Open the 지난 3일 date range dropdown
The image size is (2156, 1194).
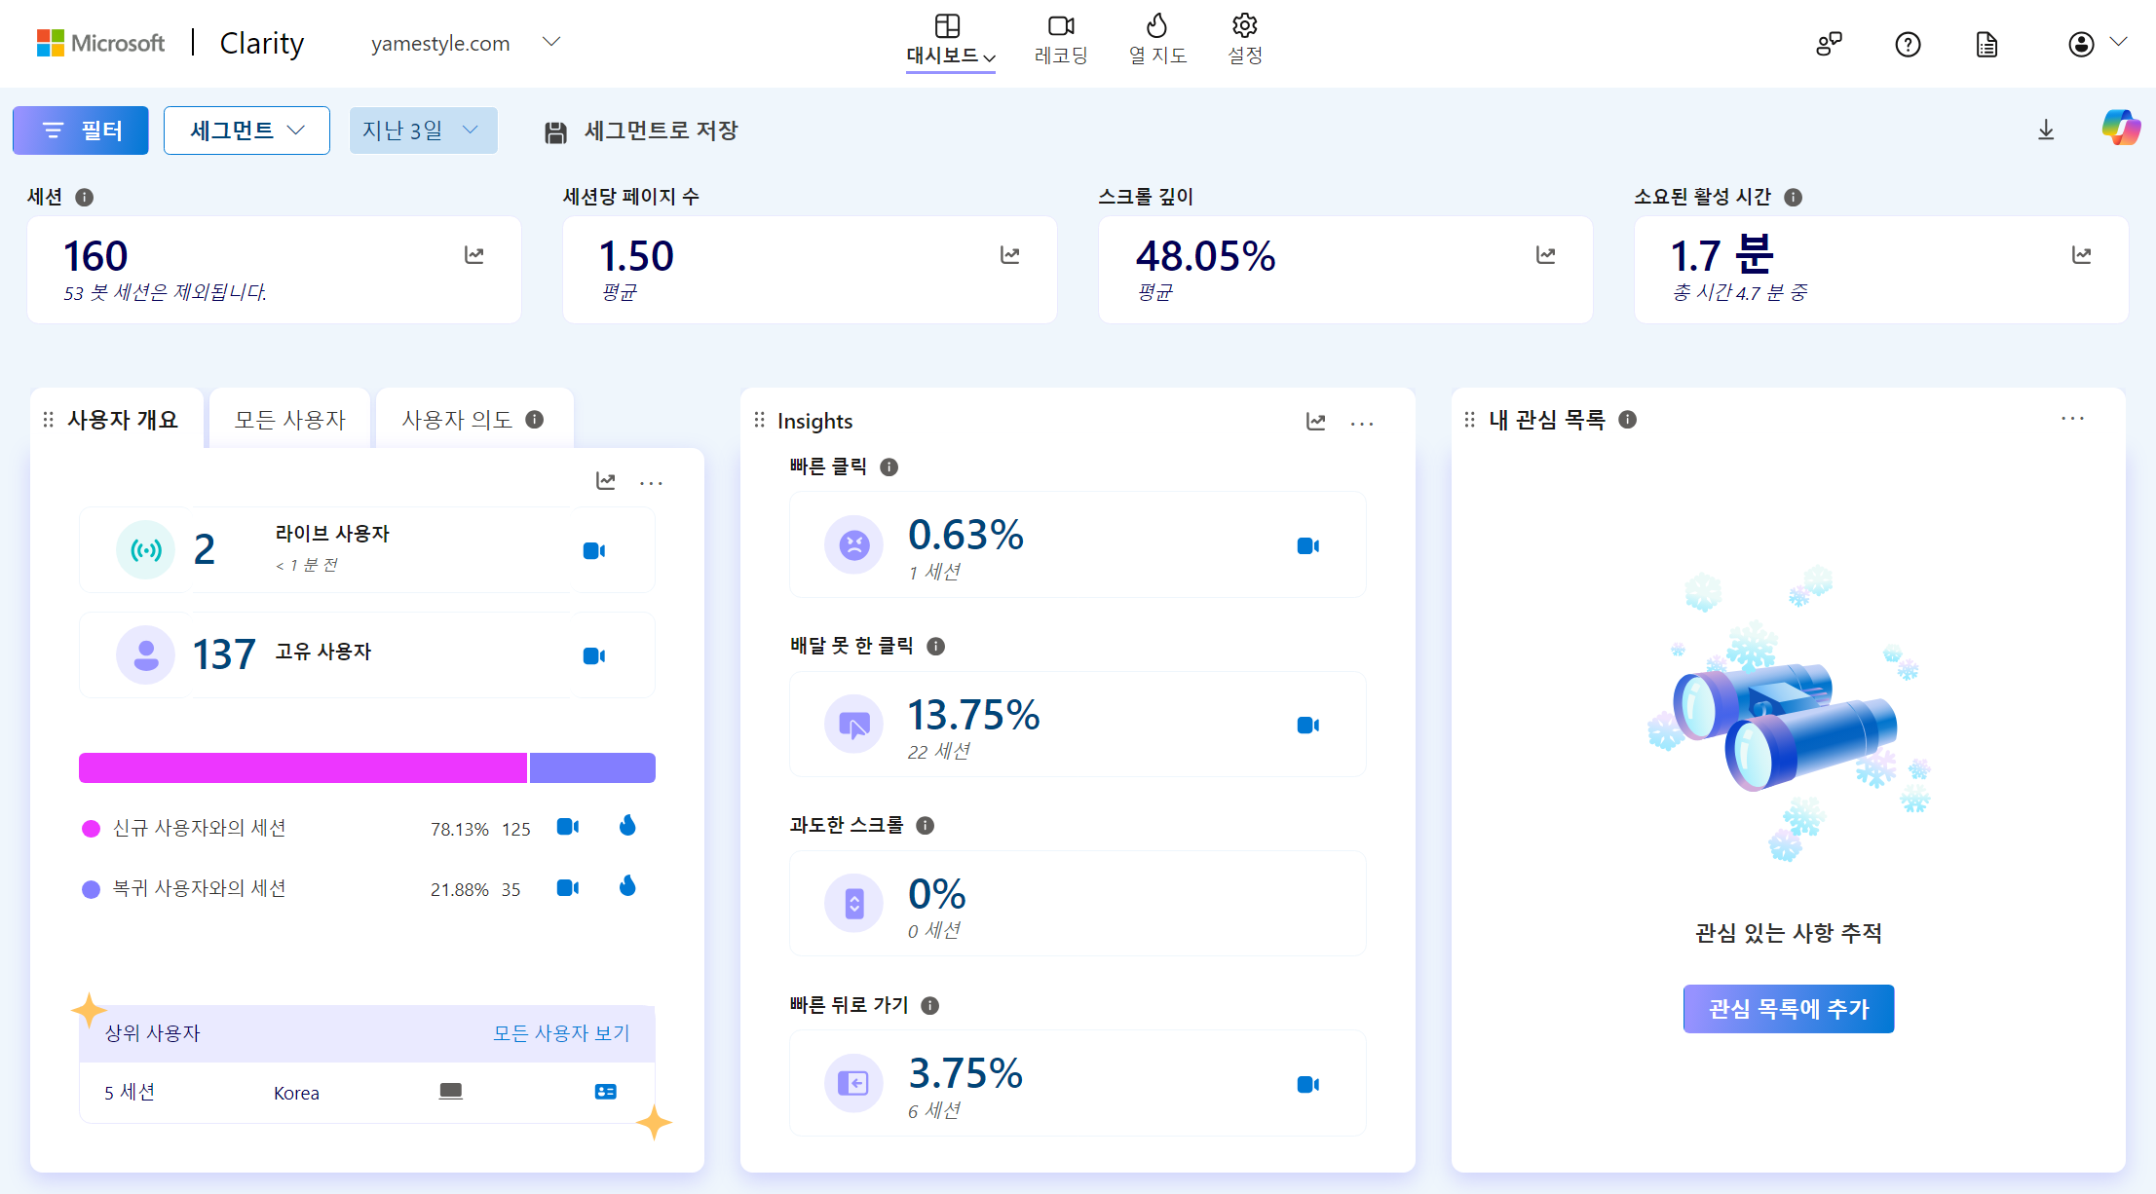tap(423, 131)
